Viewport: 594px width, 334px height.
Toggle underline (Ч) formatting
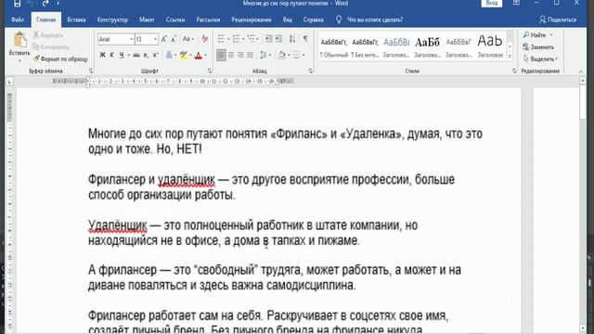click(x=122, y=56)
